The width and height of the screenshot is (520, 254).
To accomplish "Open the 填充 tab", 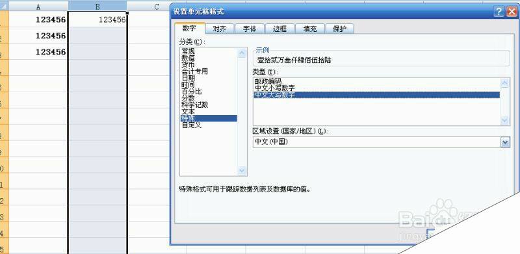I will click(310, 29).
